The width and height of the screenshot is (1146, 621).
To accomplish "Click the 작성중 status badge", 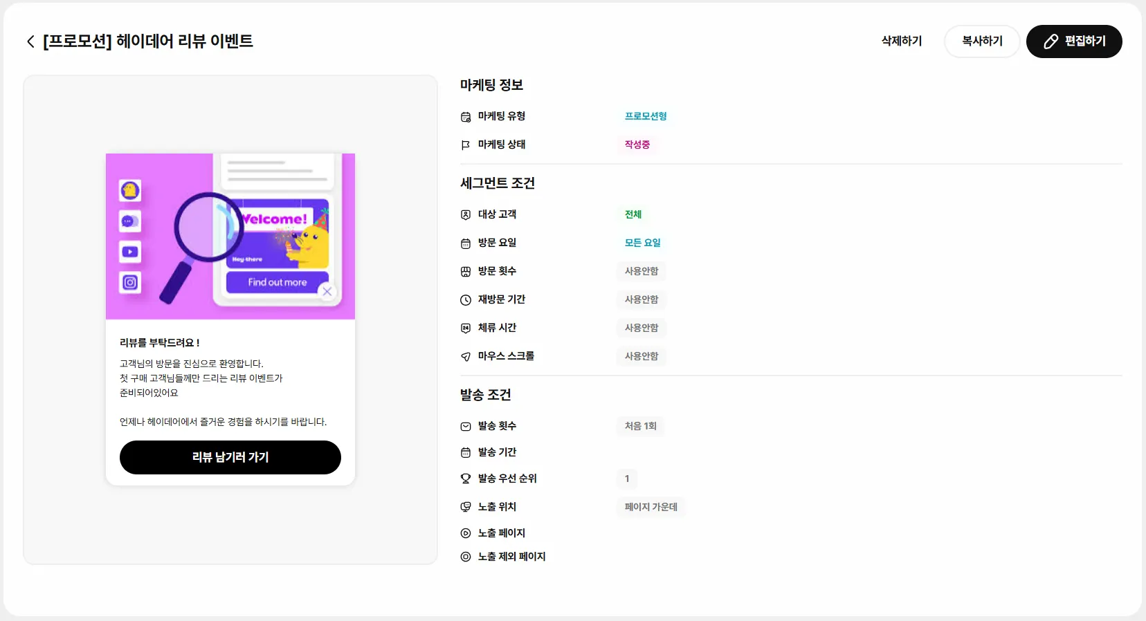I will pos(637,145).
